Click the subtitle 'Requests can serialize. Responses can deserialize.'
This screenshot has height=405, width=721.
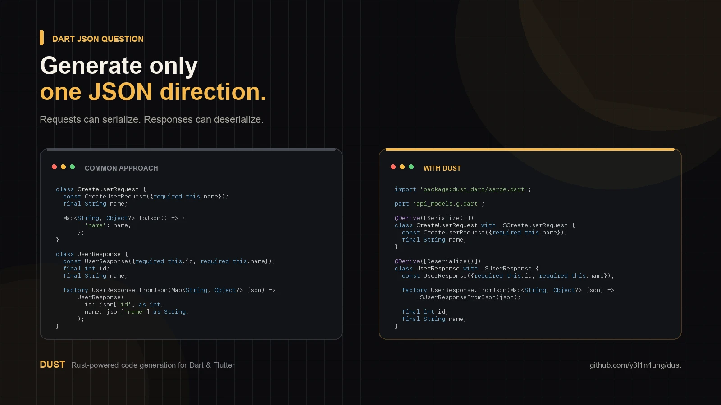point(151,120)
